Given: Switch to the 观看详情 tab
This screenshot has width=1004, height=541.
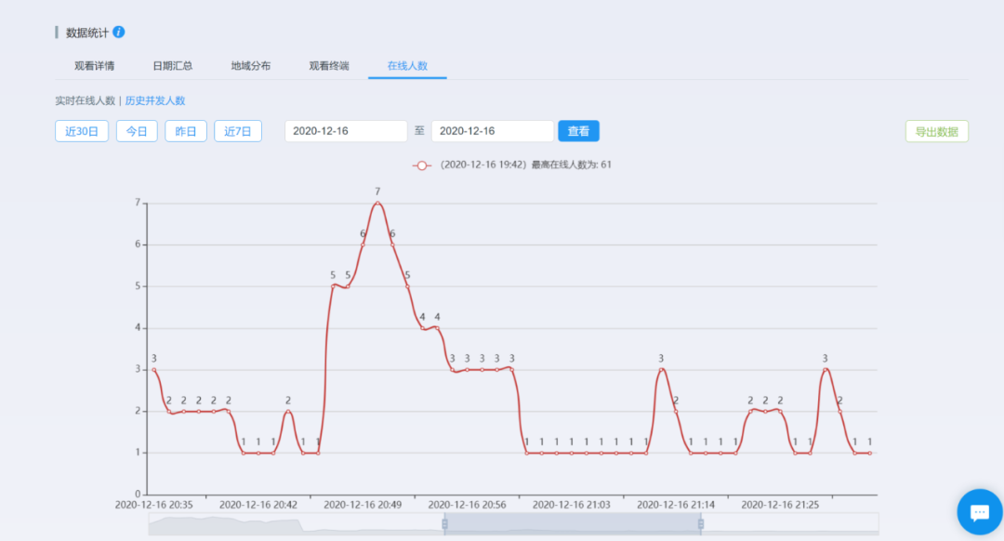Looking at the screenshot, I should (95, 66).
